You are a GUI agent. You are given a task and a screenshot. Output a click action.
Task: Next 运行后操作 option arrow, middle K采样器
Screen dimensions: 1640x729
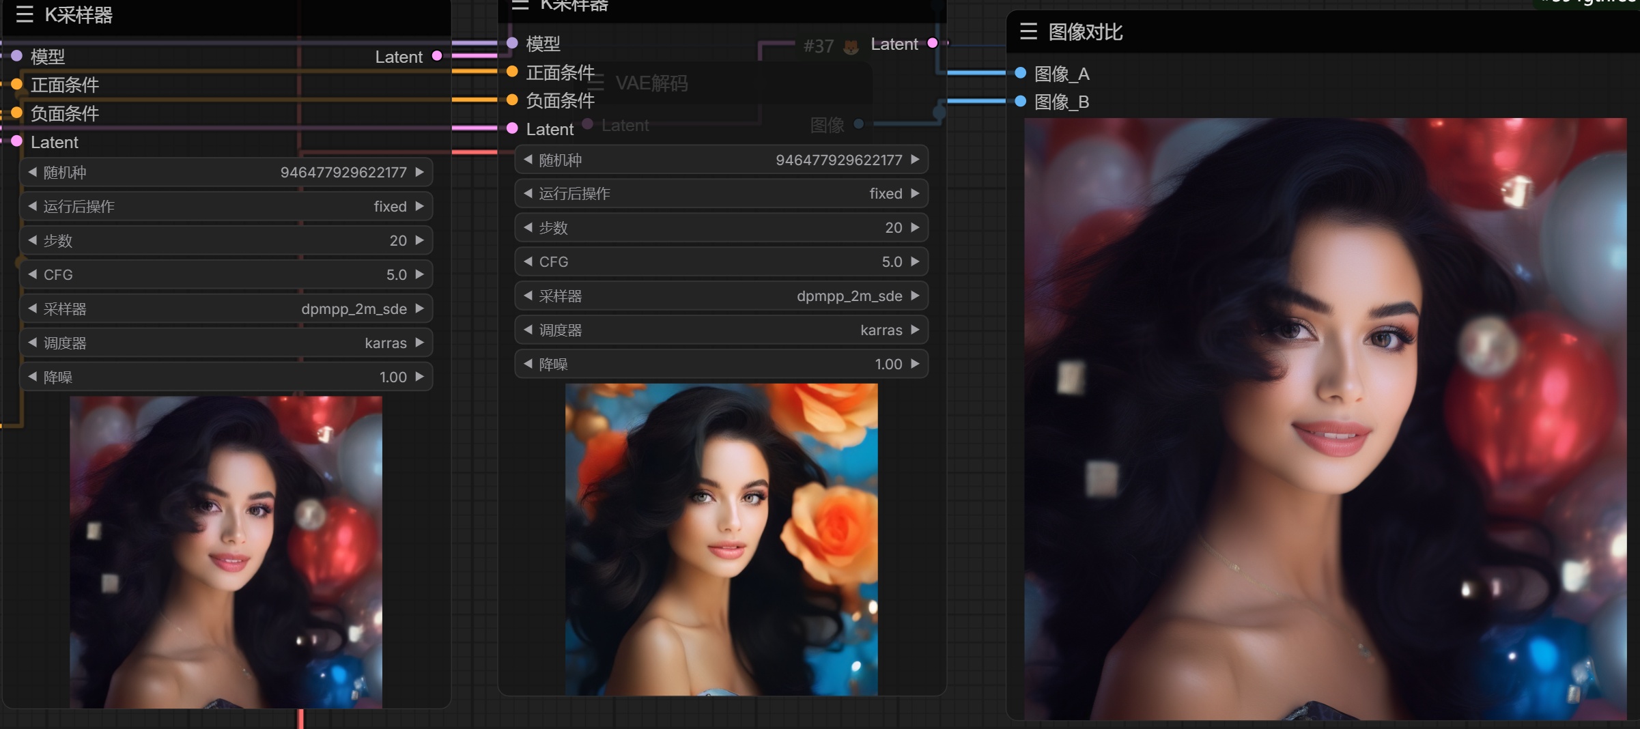(916, 193)
